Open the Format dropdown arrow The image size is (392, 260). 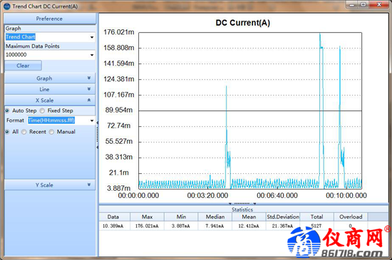click(92, 120)
